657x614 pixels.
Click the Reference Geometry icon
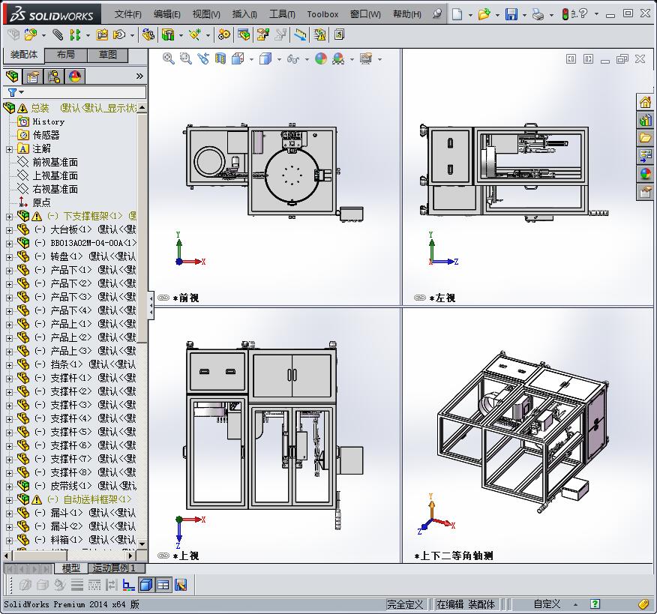tap(195, 34)
